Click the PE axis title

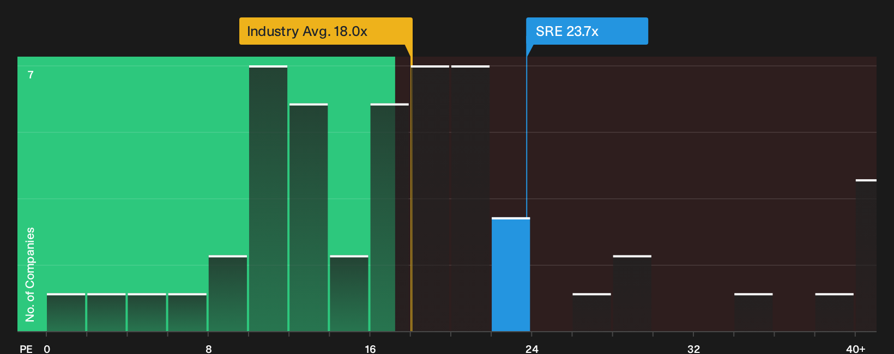click(x=26, y=349)
